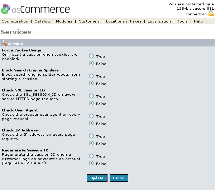Open the Localization menu
The image size is (215, 190).
(x=159, y=21)
